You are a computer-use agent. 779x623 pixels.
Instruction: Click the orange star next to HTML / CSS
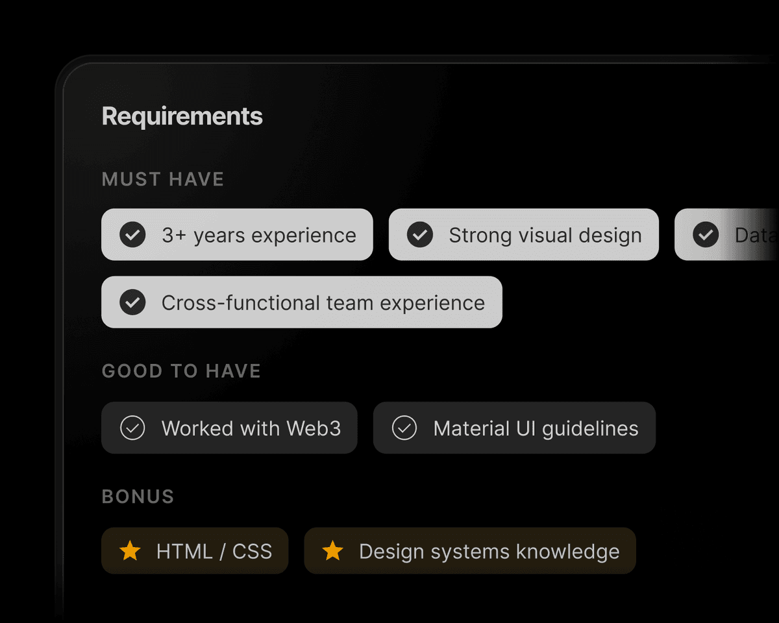(130, 551)
